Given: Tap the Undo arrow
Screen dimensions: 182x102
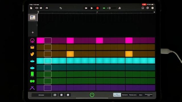Looking at the screenshot, I should pyautogui.click(x=61, y=8).
